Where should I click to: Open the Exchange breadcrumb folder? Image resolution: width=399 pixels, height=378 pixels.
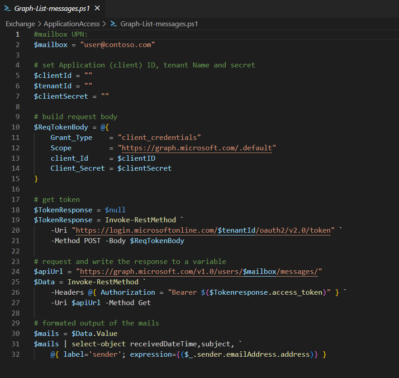pyautogui.click(x=20, y=24)
